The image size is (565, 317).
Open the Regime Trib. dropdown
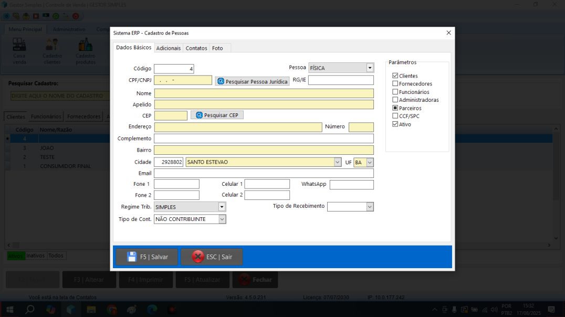click(222, 207)
